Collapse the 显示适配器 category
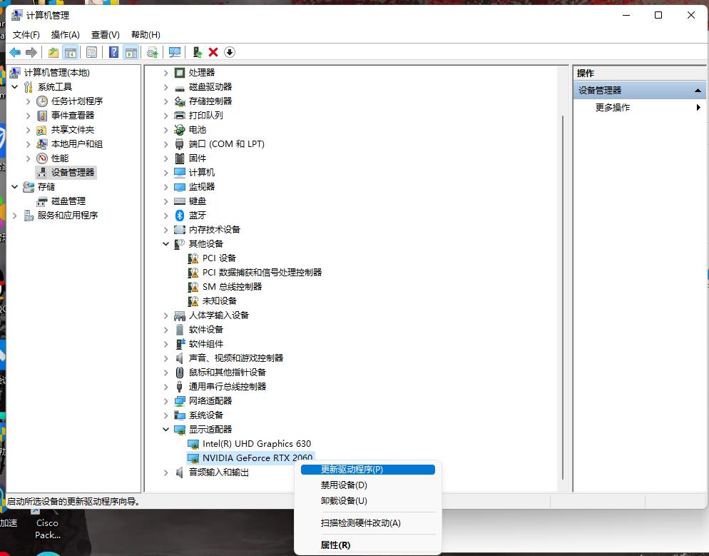Image resolution: width=709 pixels, height=556 pixels. [166, 430]
